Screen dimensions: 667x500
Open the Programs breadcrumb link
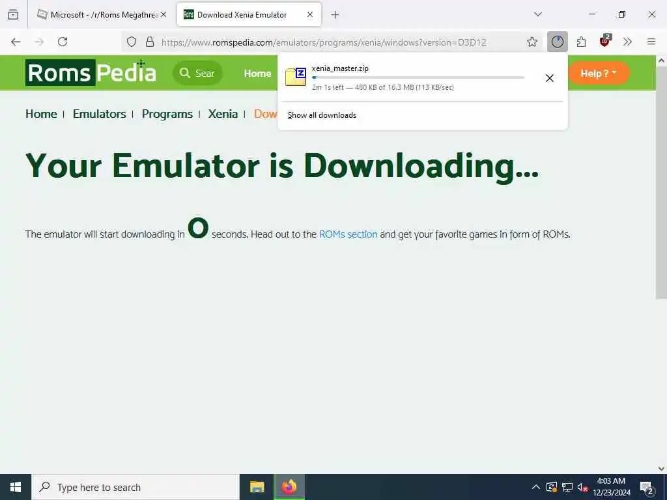click(167, 114)
